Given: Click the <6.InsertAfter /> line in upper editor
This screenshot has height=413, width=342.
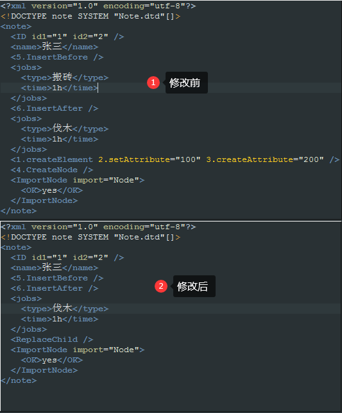Looking at the screenshot, I should pos(55,108).
